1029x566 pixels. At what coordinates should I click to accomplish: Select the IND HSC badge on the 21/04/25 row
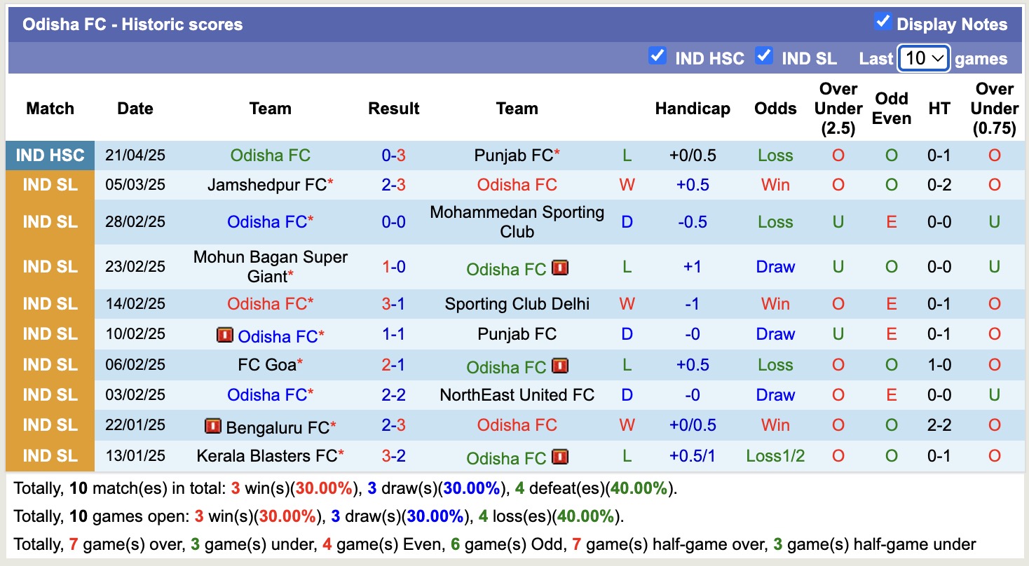[x=49, y=155]
